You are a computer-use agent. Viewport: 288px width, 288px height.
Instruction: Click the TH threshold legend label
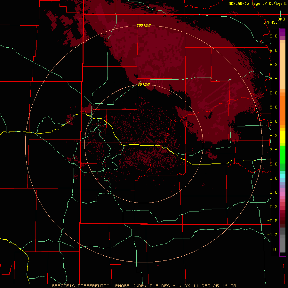pos(275,249)
